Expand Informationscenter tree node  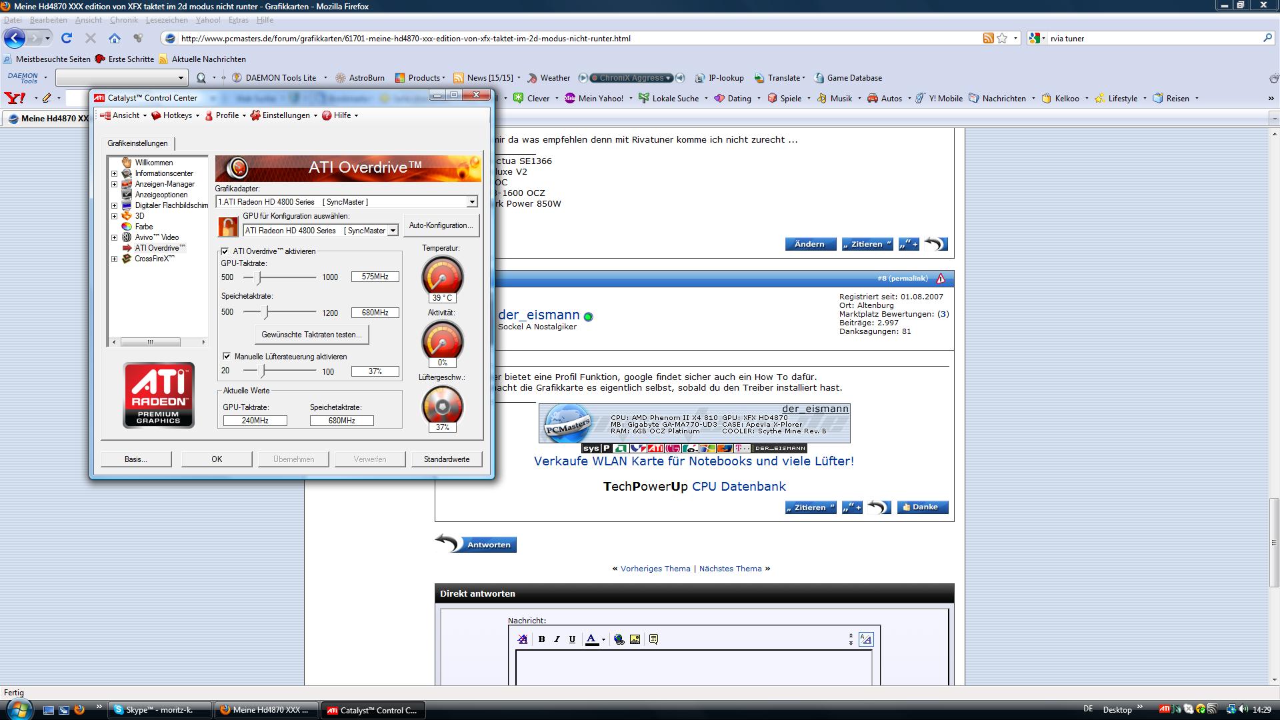pos(114,173)
